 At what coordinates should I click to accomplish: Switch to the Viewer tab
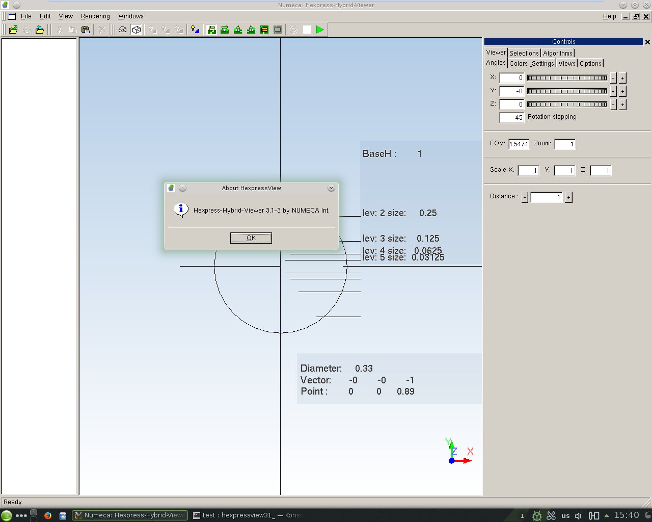[x=496, y=53]
